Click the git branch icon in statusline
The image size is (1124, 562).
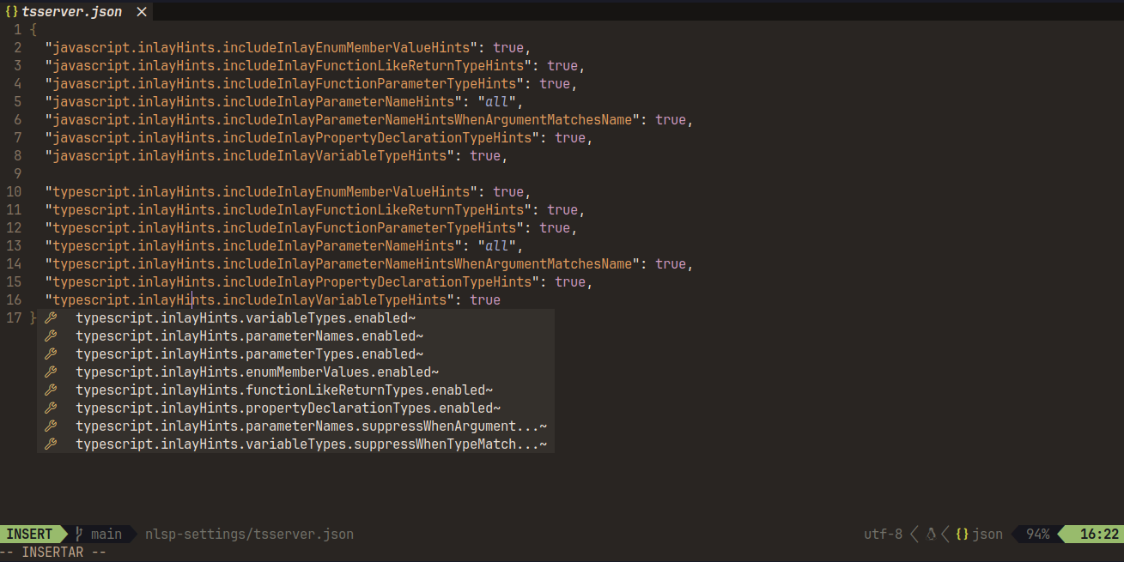pos(79,534)
